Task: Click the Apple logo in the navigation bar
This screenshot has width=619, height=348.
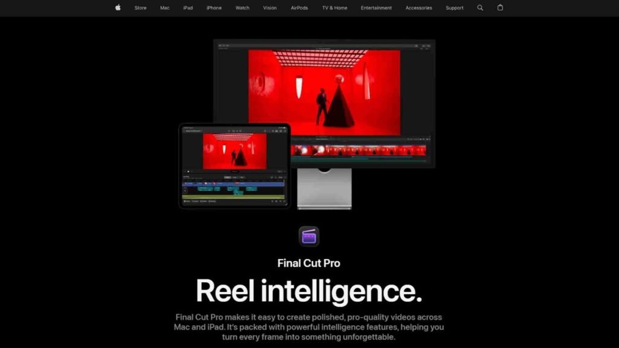Action: [118, 8]
